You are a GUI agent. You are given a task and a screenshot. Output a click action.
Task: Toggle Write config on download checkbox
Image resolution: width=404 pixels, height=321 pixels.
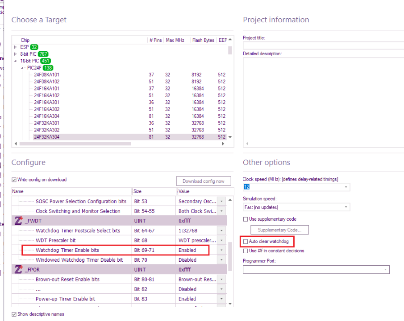[14, 180]
